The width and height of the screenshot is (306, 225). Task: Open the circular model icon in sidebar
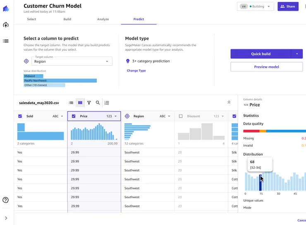coord(6,25)
